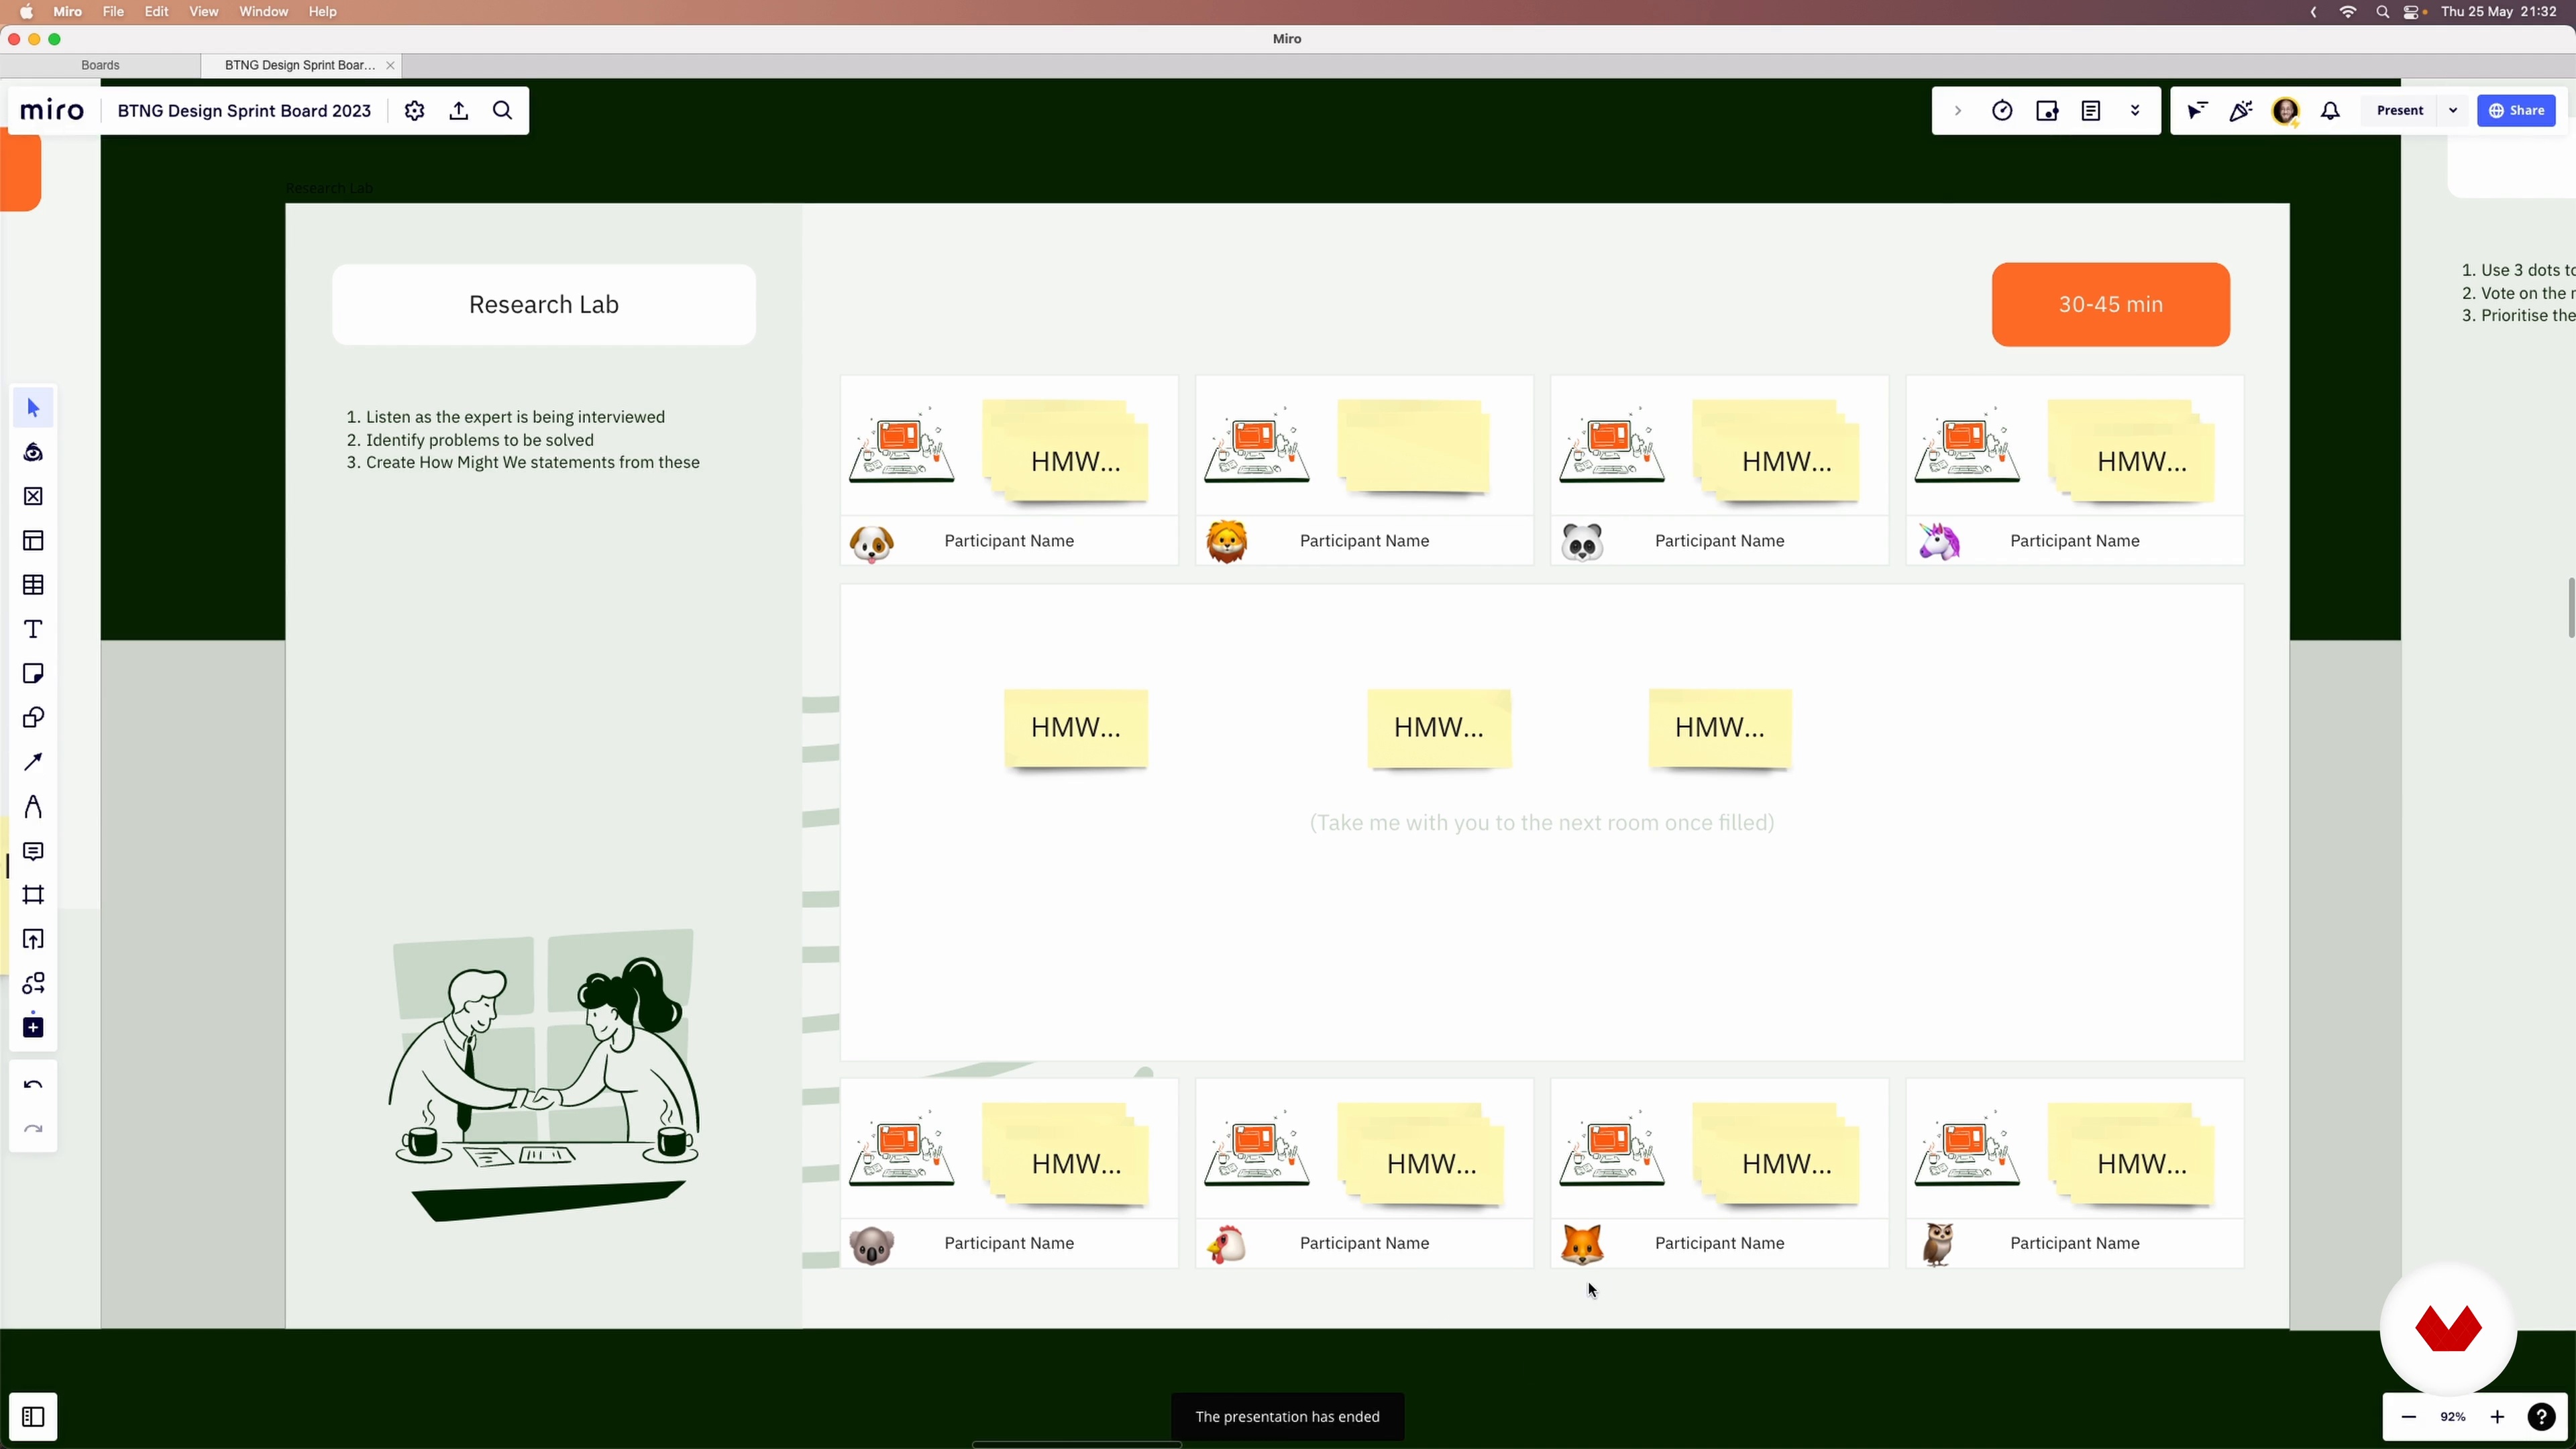Screen dimensions: 2576x1449
Task: Expand the collapsed toolbar chevron
Action: click(1958, 111)
